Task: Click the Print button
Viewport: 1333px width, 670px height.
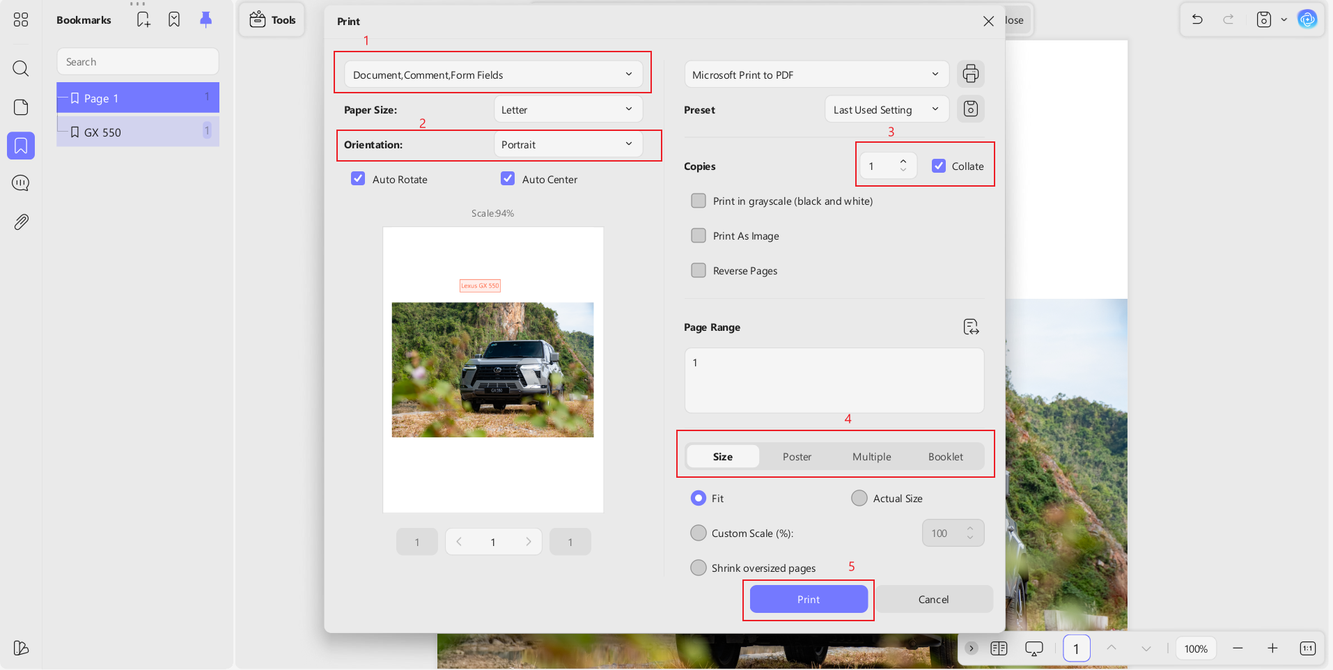Action: 807,599
